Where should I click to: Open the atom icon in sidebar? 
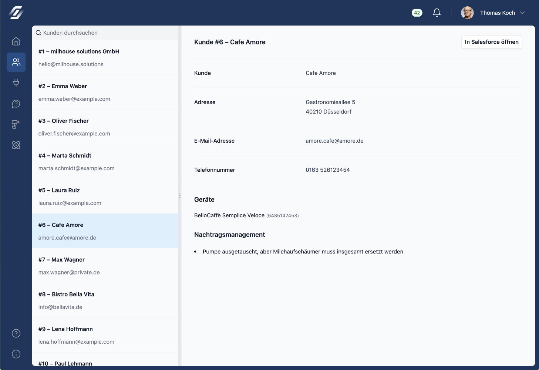[x=16, y=145]
